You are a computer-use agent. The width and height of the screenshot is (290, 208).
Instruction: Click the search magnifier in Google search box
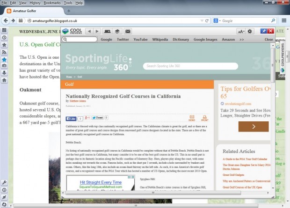coord(273,21)
